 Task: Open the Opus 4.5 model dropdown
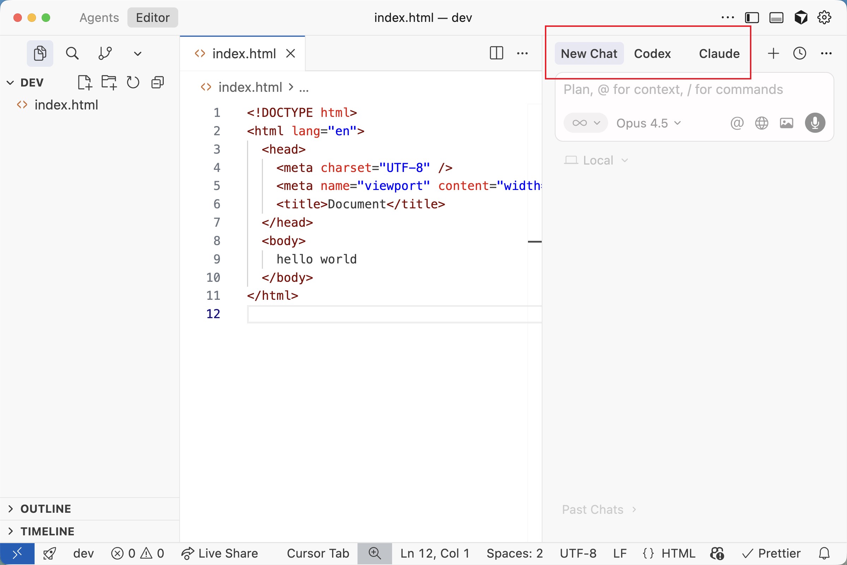[x=648, y=123]
